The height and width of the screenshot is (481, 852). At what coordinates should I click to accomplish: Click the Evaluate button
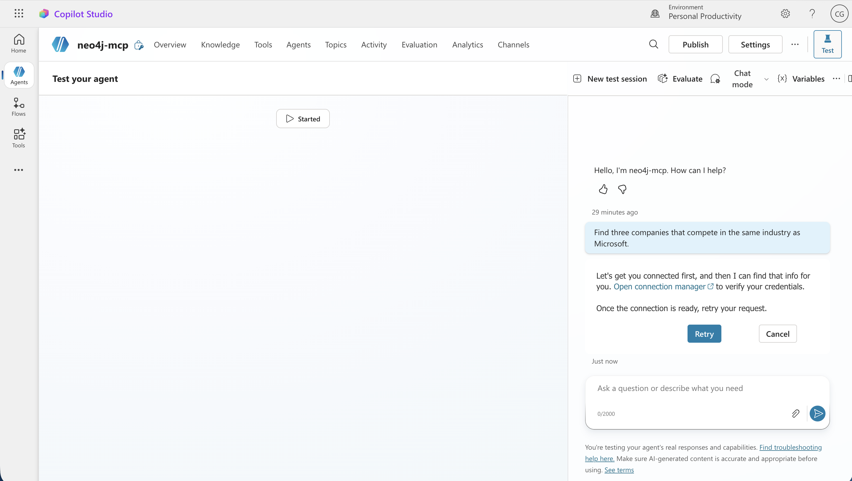click(680, 79)
